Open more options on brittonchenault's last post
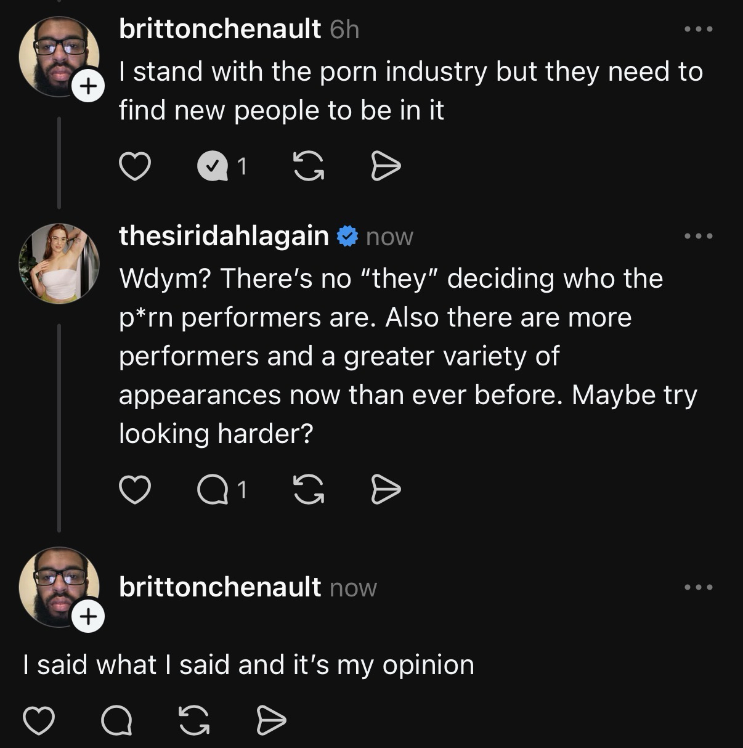The height and width of the screenshot is (748, 743). coord(699,587)
